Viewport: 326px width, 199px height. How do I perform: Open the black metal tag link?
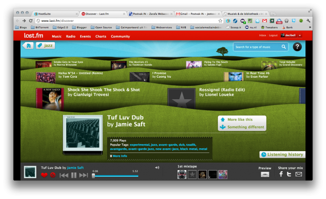pos(189,149)
